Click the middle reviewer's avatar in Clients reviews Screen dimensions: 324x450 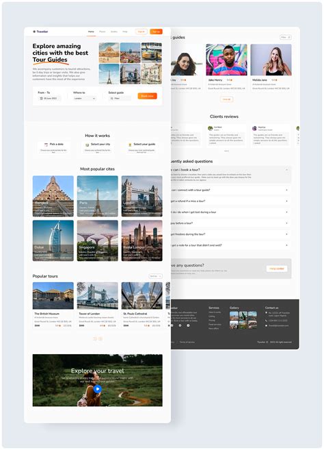point(211,128)
